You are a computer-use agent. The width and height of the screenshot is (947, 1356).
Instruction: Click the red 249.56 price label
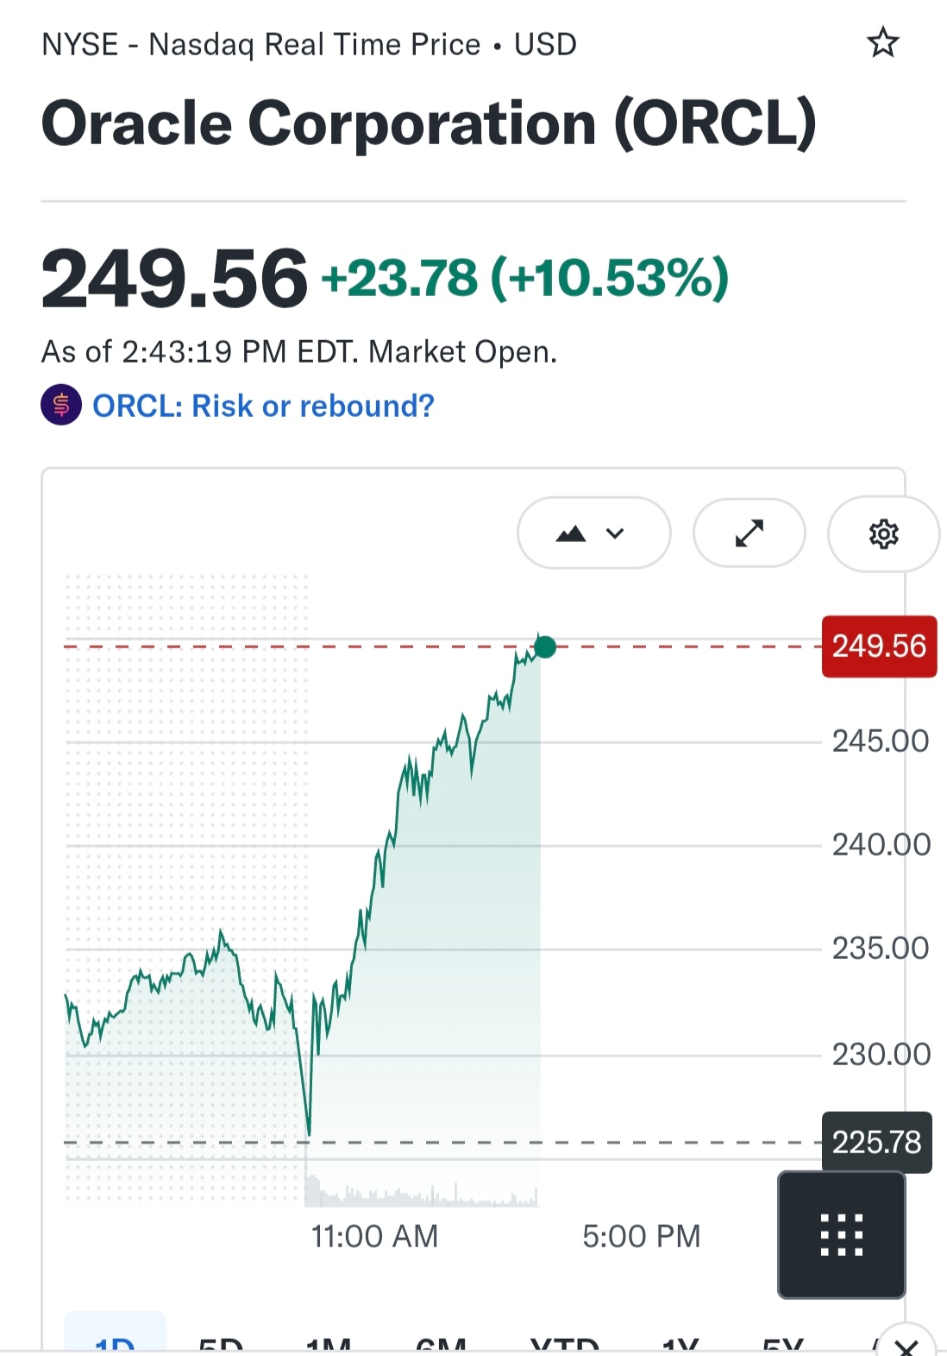click(x=879, y=646)
